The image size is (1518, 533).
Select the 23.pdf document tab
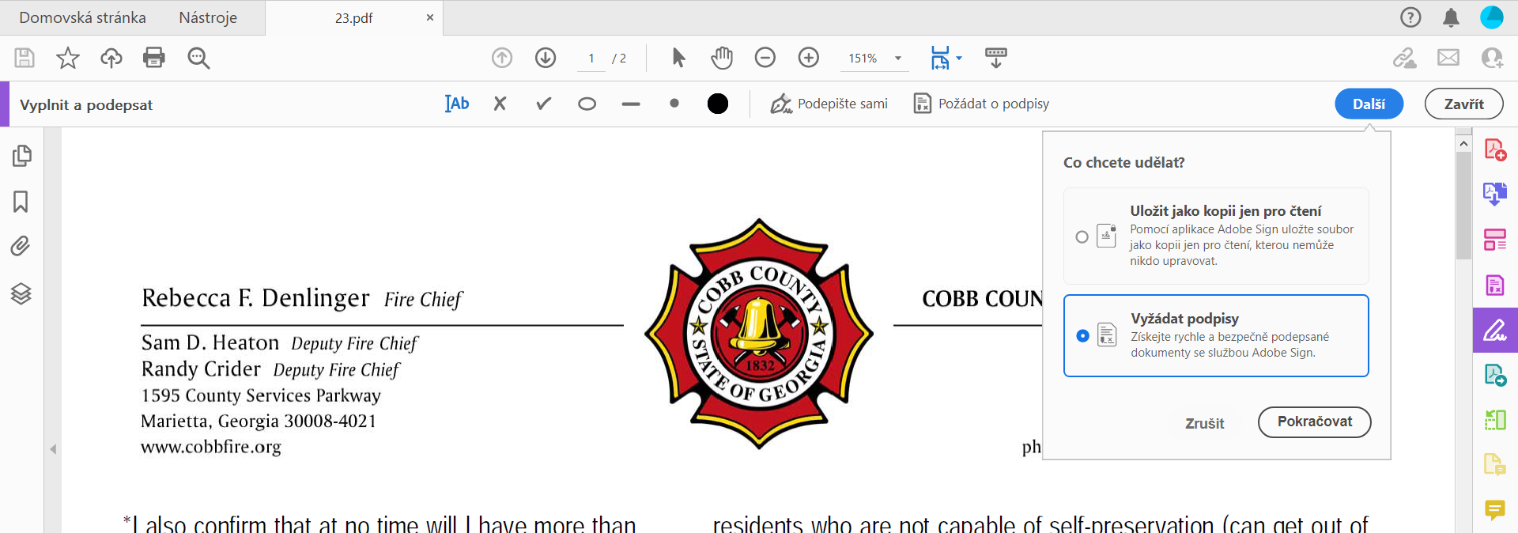coord(353,17)
